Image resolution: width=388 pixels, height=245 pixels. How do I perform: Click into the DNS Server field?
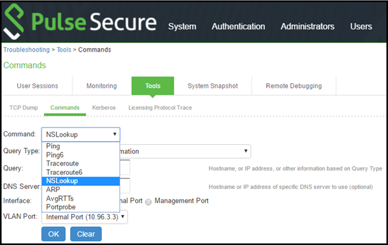tap(125, 186)
